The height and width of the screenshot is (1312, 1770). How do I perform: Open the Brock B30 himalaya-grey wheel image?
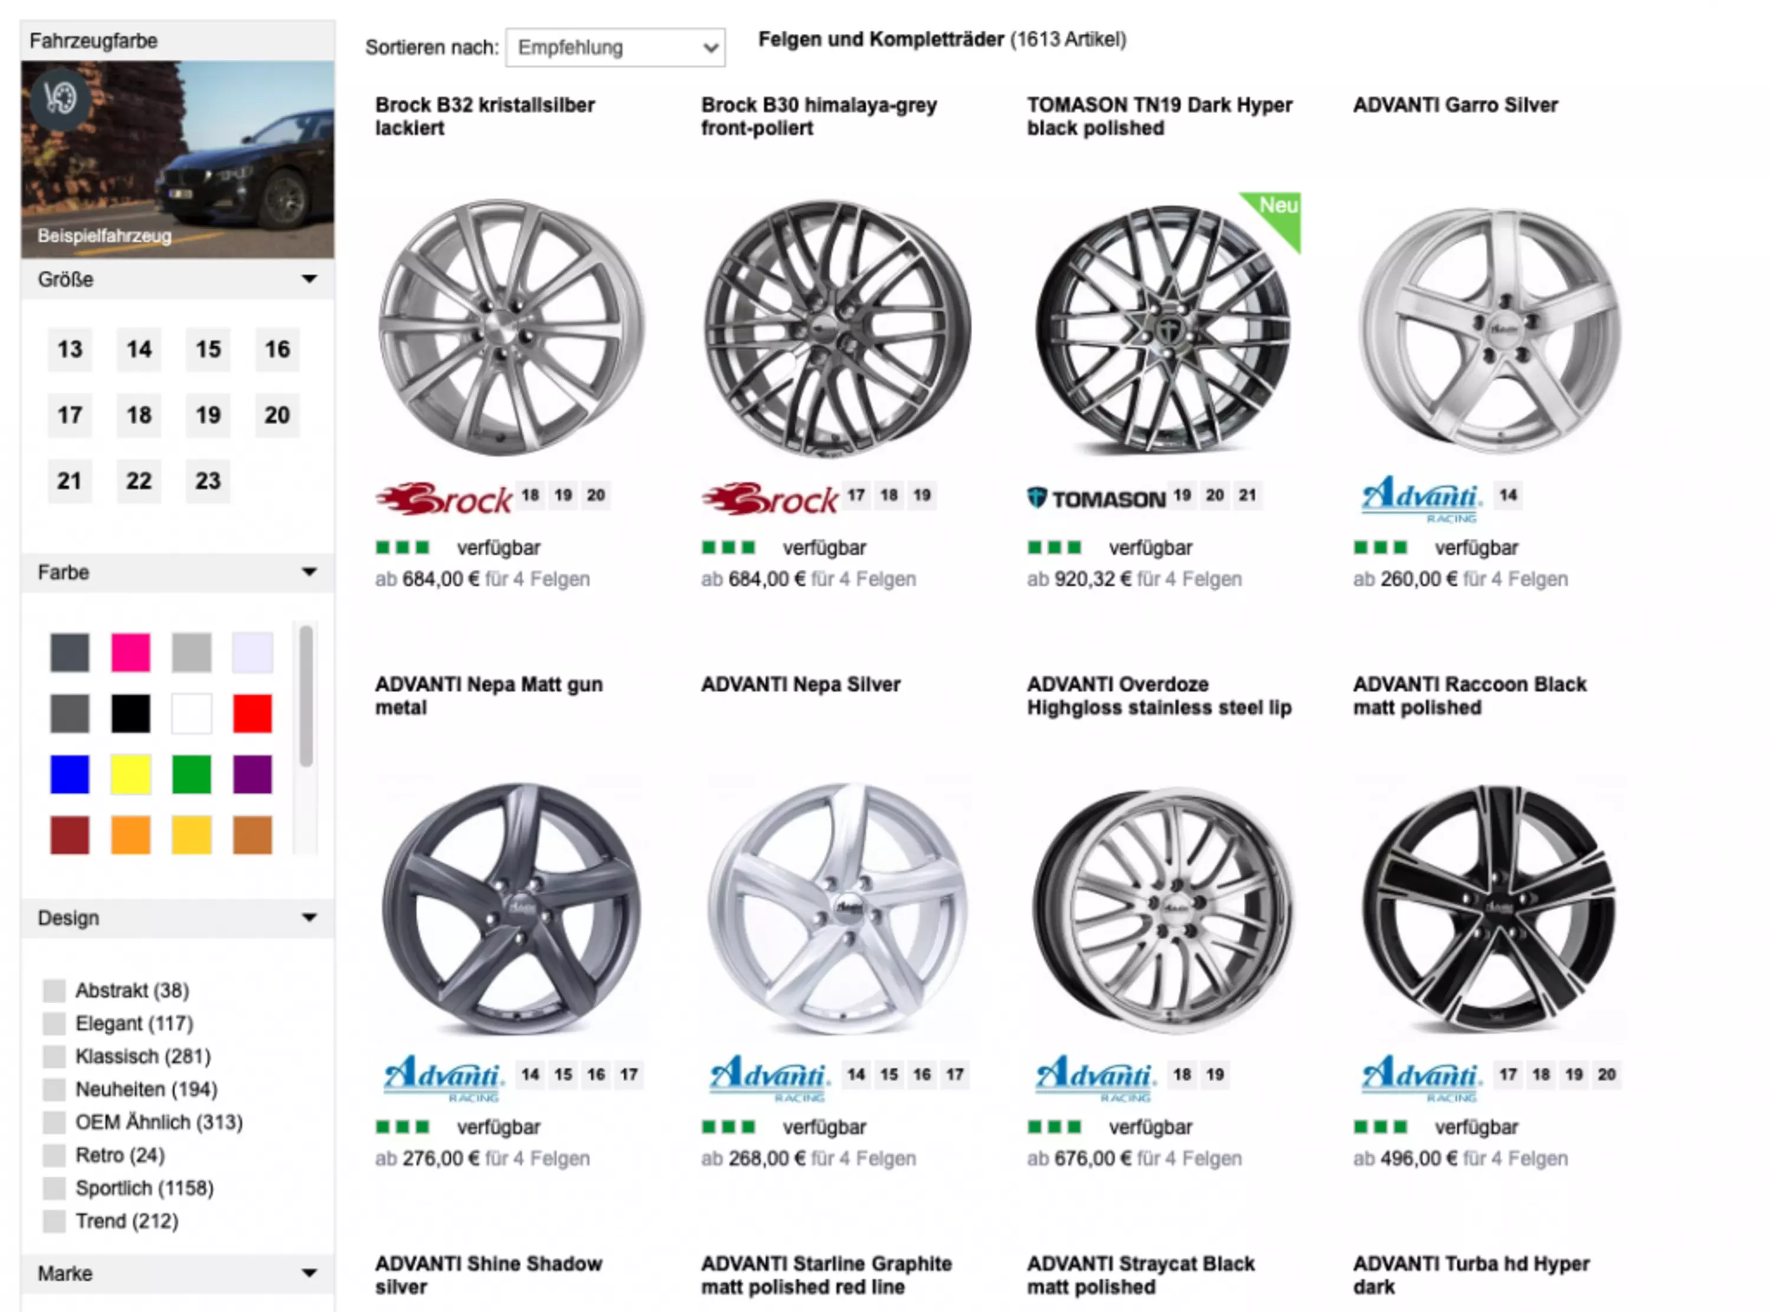tap(837, 328)
